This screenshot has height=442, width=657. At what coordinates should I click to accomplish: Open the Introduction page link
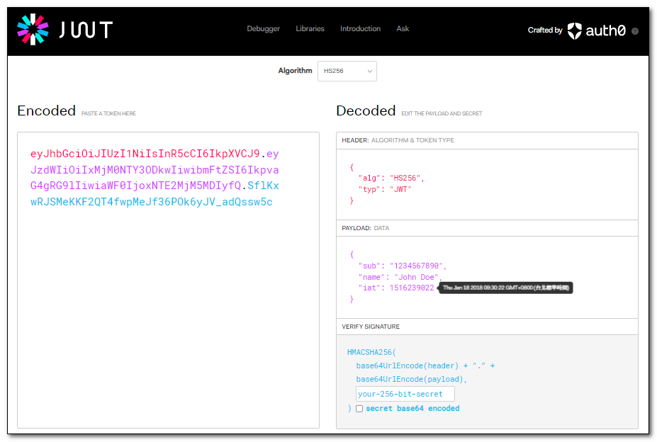(360, 29)
